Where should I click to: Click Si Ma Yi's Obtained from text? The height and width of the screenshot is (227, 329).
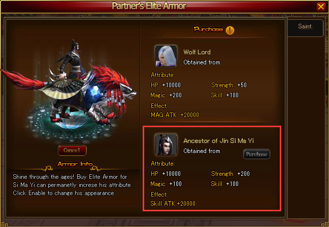pyautogui.click(x=202, y=151)
